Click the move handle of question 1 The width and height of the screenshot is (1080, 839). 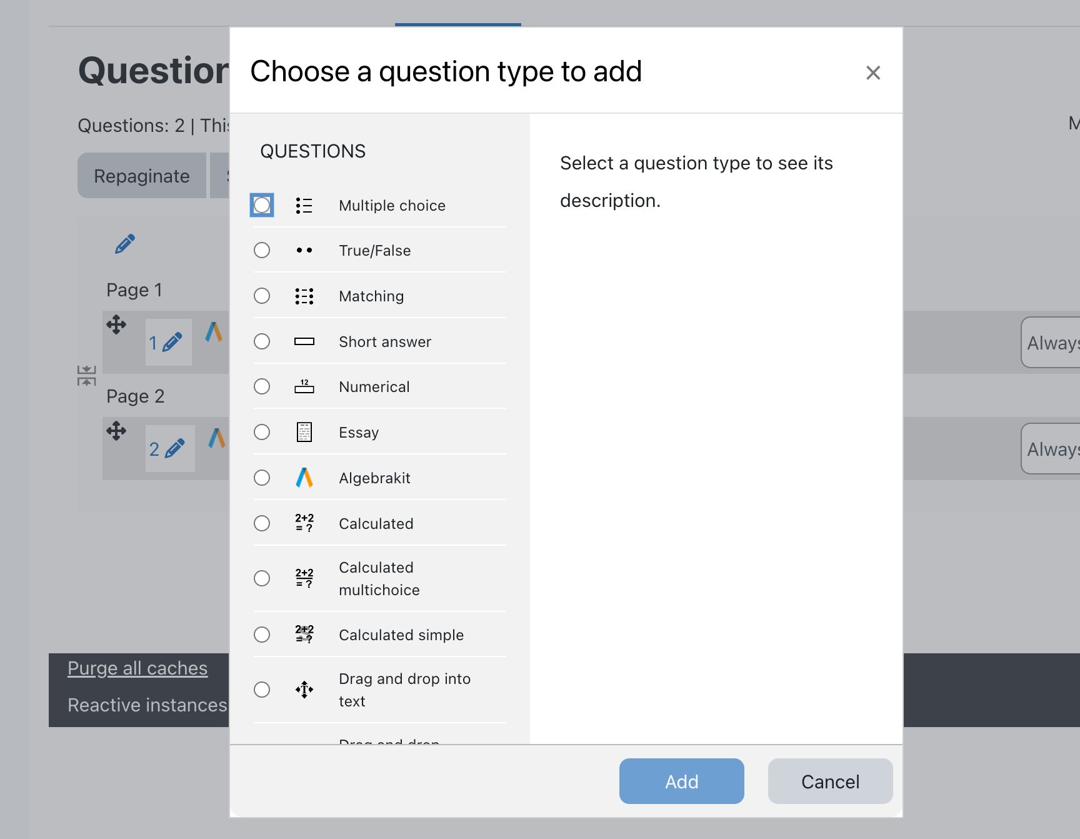[116, 325]
